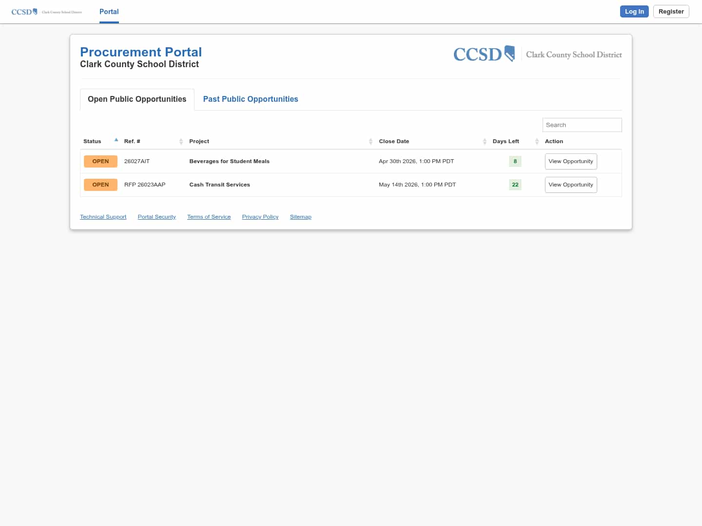702x526 pixels.
Task: Toggle sort direction on the Status header
Action: pos(92,141)
